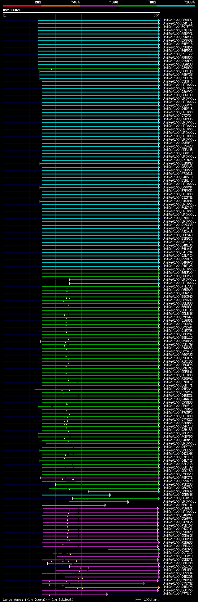Click the orange ~40% identity legend swatch
Screen dimensions: 198x602
tap(60, 6)
